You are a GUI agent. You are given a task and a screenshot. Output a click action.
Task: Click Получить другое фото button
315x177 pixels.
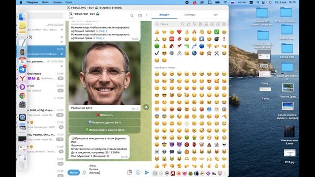click(x=104, y=122)
